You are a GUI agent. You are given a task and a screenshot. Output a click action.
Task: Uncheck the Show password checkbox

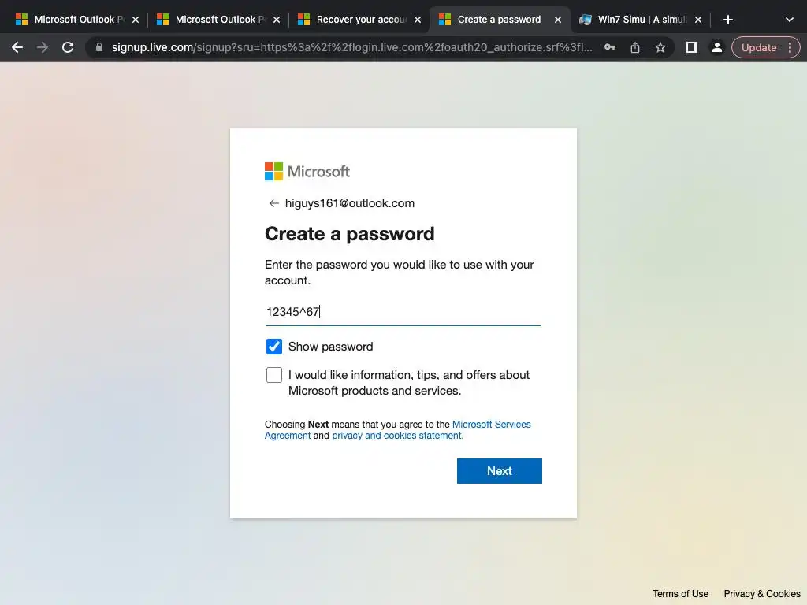tap(273, 347)
